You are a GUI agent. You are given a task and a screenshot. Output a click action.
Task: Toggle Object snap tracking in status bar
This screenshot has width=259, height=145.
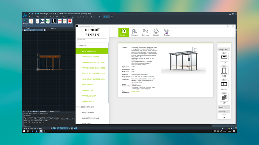click(x=63, y=128)
